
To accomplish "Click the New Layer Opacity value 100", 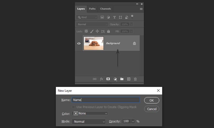I will pos(126,121).
